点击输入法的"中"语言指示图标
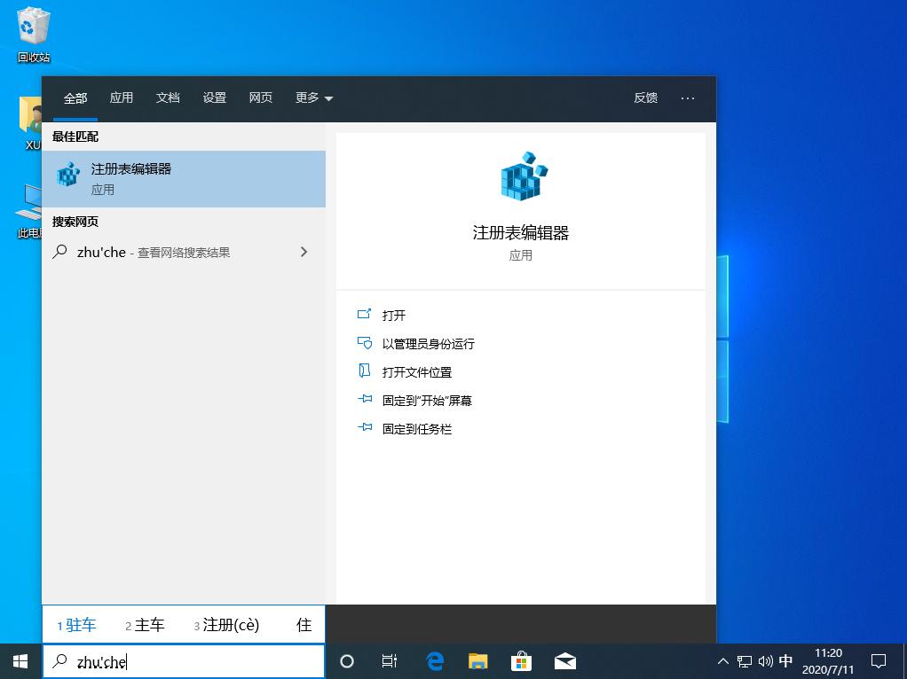Viewport: 907px width, 679px height. pyautogui.click(x=786, y=660)
